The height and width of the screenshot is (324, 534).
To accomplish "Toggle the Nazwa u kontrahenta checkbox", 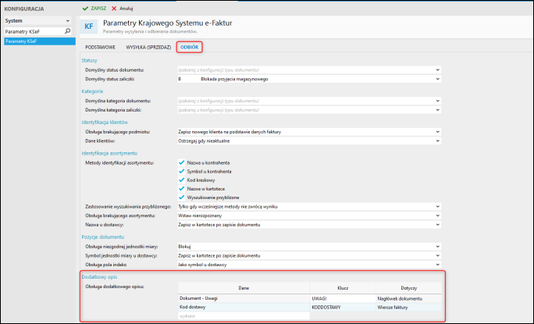I will (180, 162).
